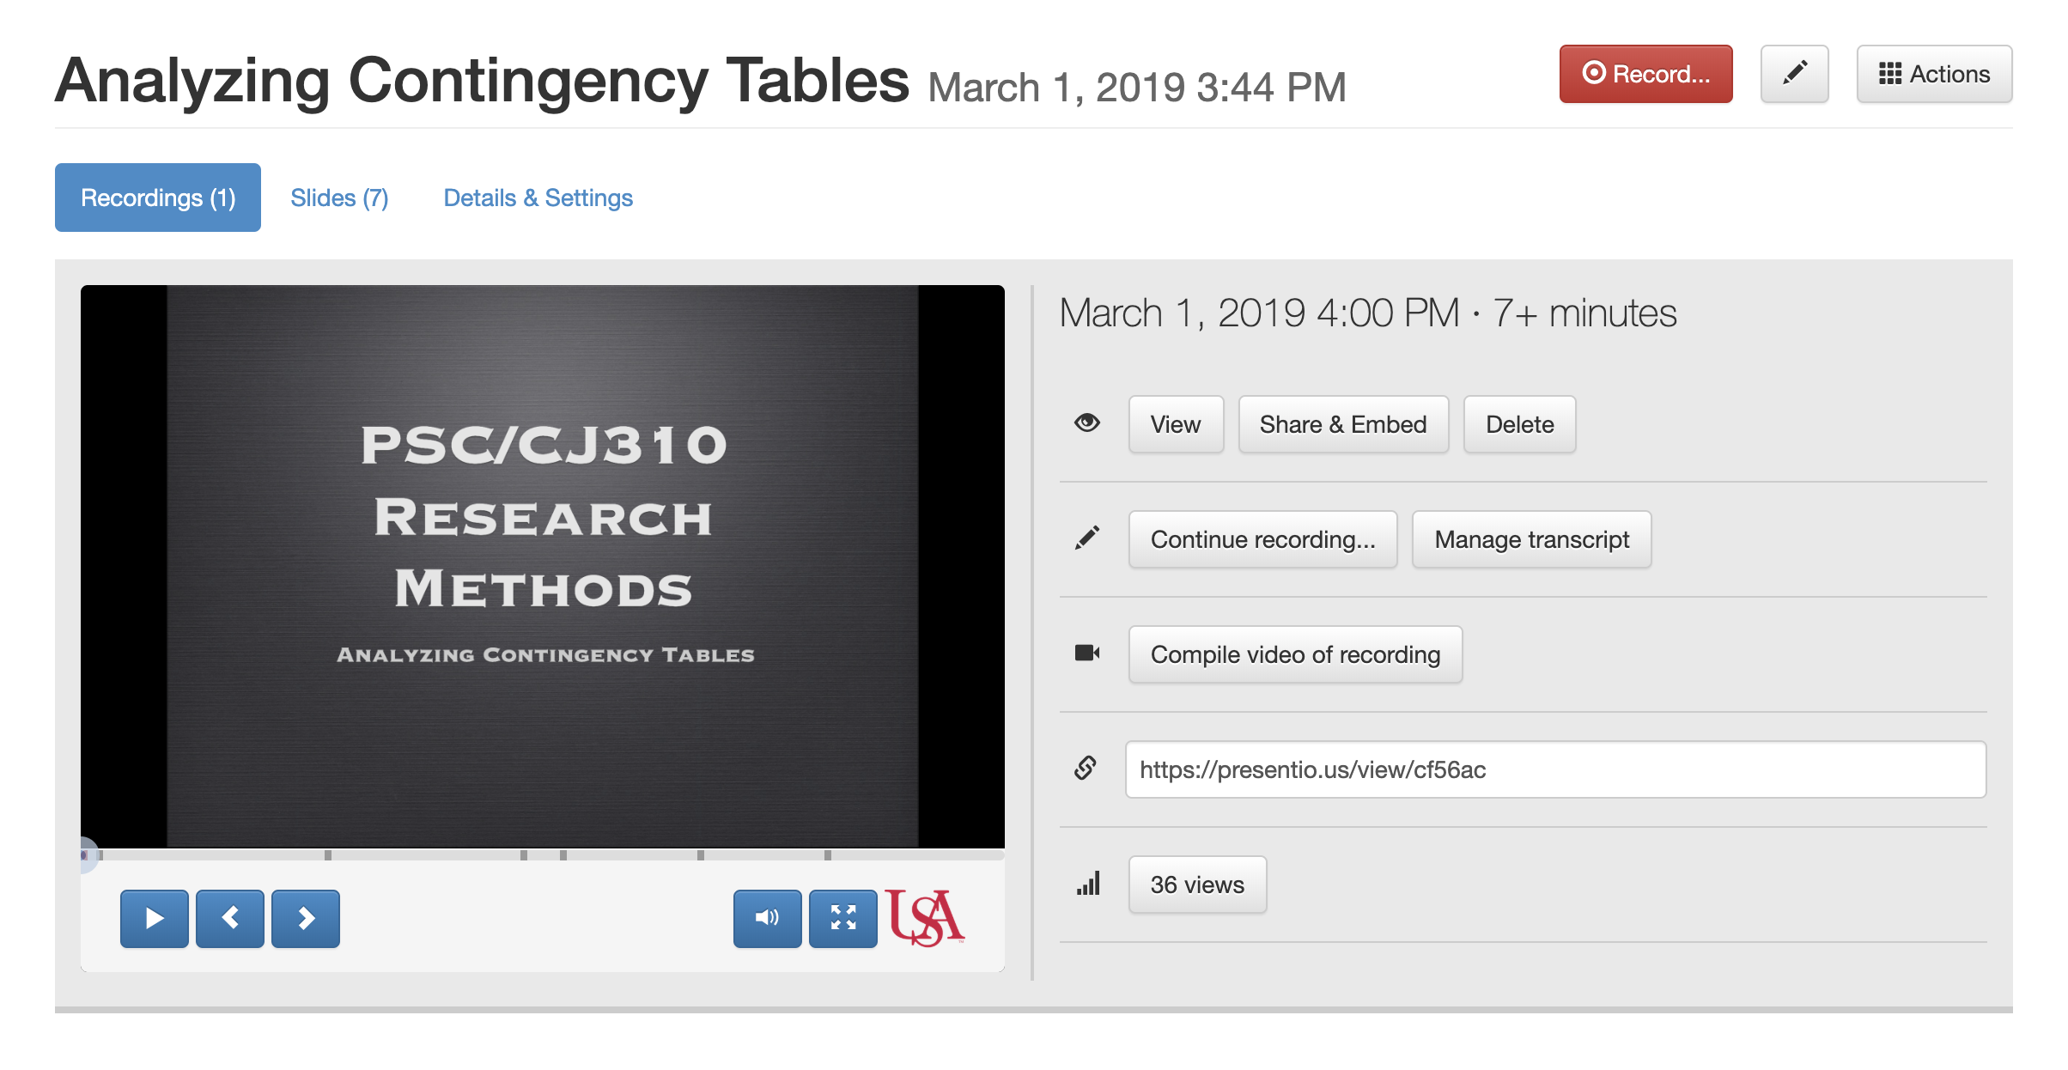Click the USA logo in the player
The image size is (2068, 1070).
pyautogui.click(x=925, y=917)
